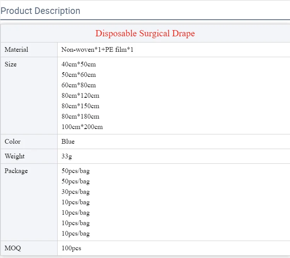
Task: Click the 100cm*200cm size entry
Action: [x=82, y=127]
